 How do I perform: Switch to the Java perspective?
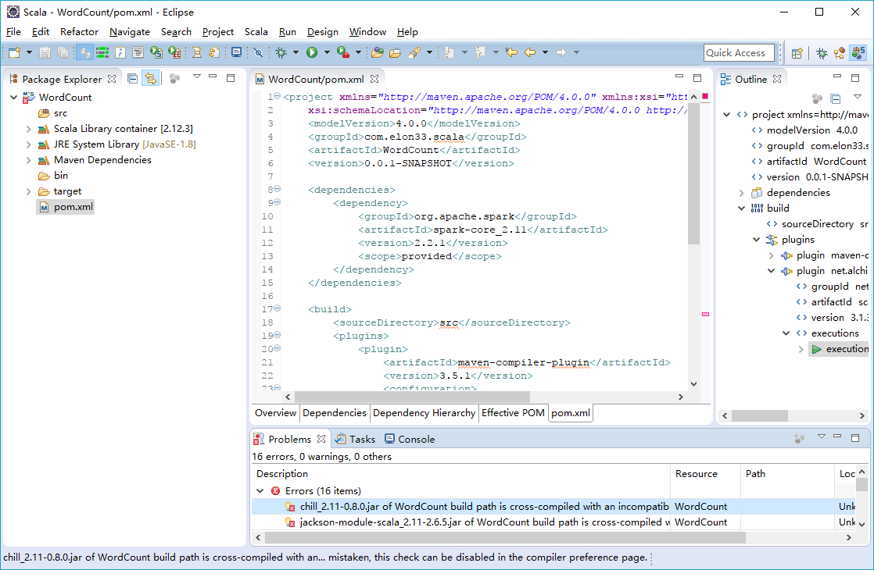coord(840,53)
